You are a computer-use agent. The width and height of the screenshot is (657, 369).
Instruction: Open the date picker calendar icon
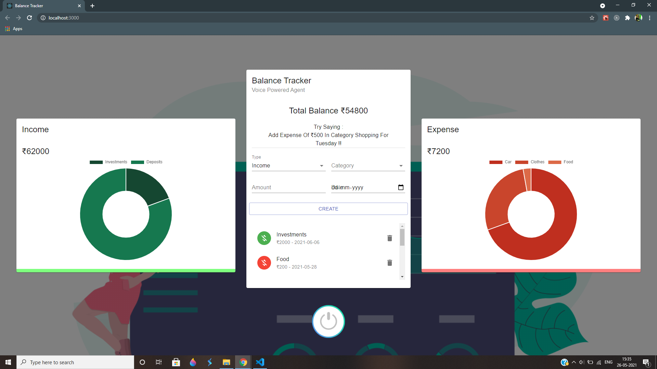tap(401, 187)
